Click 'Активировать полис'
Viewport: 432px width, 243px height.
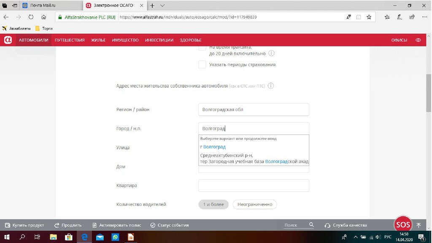[116, 225]
